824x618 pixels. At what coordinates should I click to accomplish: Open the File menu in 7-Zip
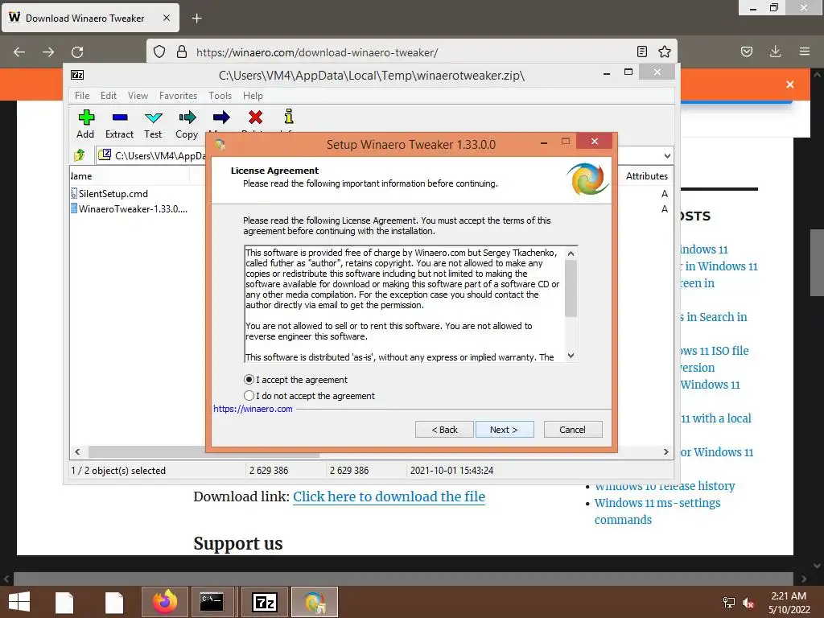click(x=82, y=96)
